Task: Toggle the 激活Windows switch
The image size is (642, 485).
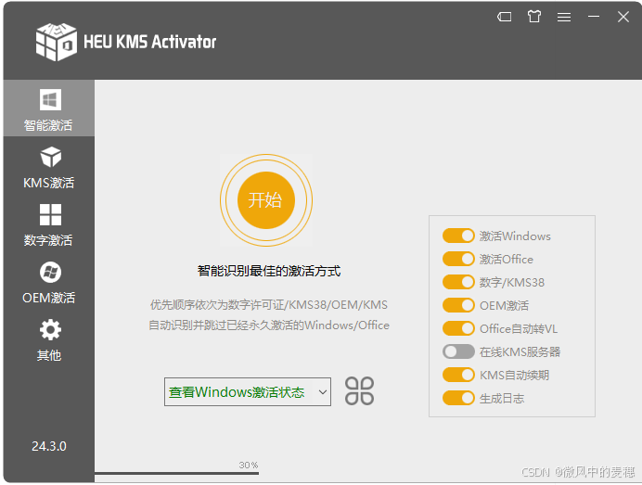Action: 458,236
